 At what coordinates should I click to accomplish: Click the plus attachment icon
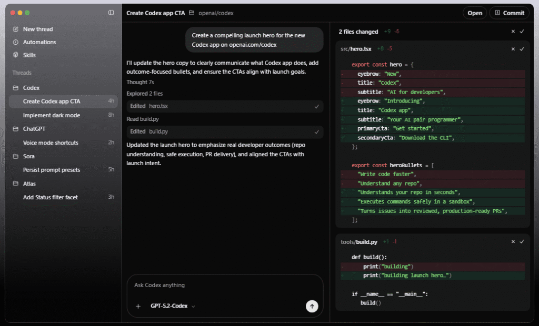(138, 306)
